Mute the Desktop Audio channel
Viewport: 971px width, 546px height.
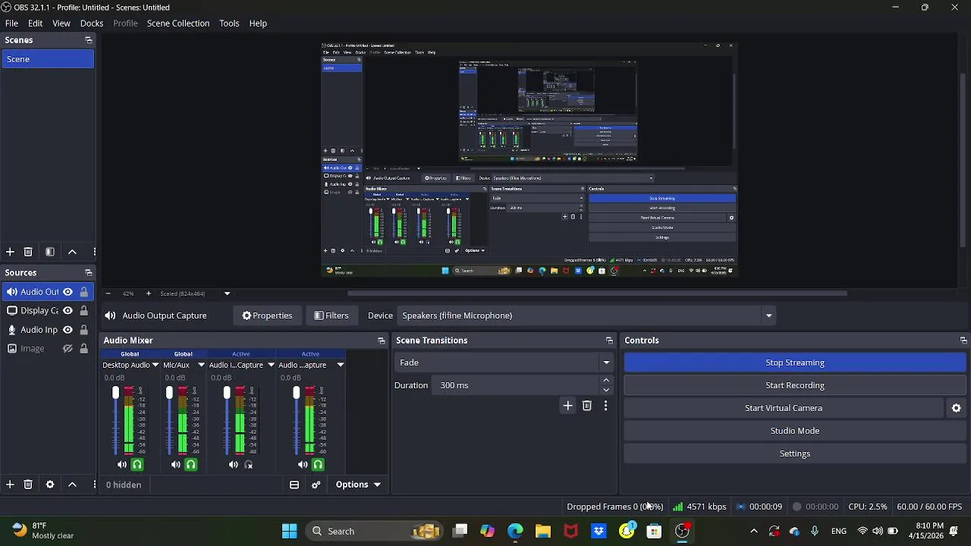122,465
